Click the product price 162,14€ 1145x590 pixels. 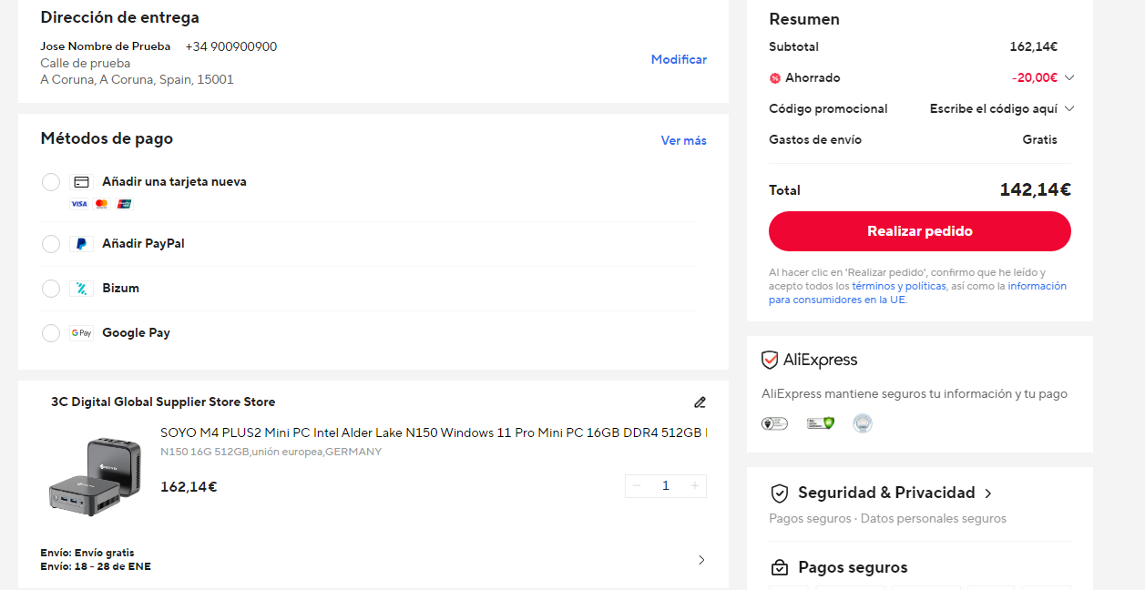point(189,487)
